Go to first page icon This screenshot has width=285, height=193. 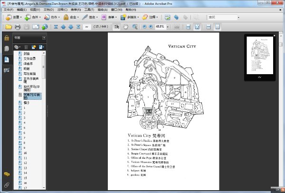(x=56, y=27)
